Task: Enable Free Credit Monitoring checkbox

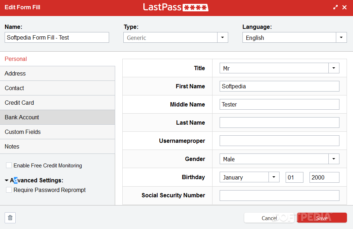Action: point(9,165)
